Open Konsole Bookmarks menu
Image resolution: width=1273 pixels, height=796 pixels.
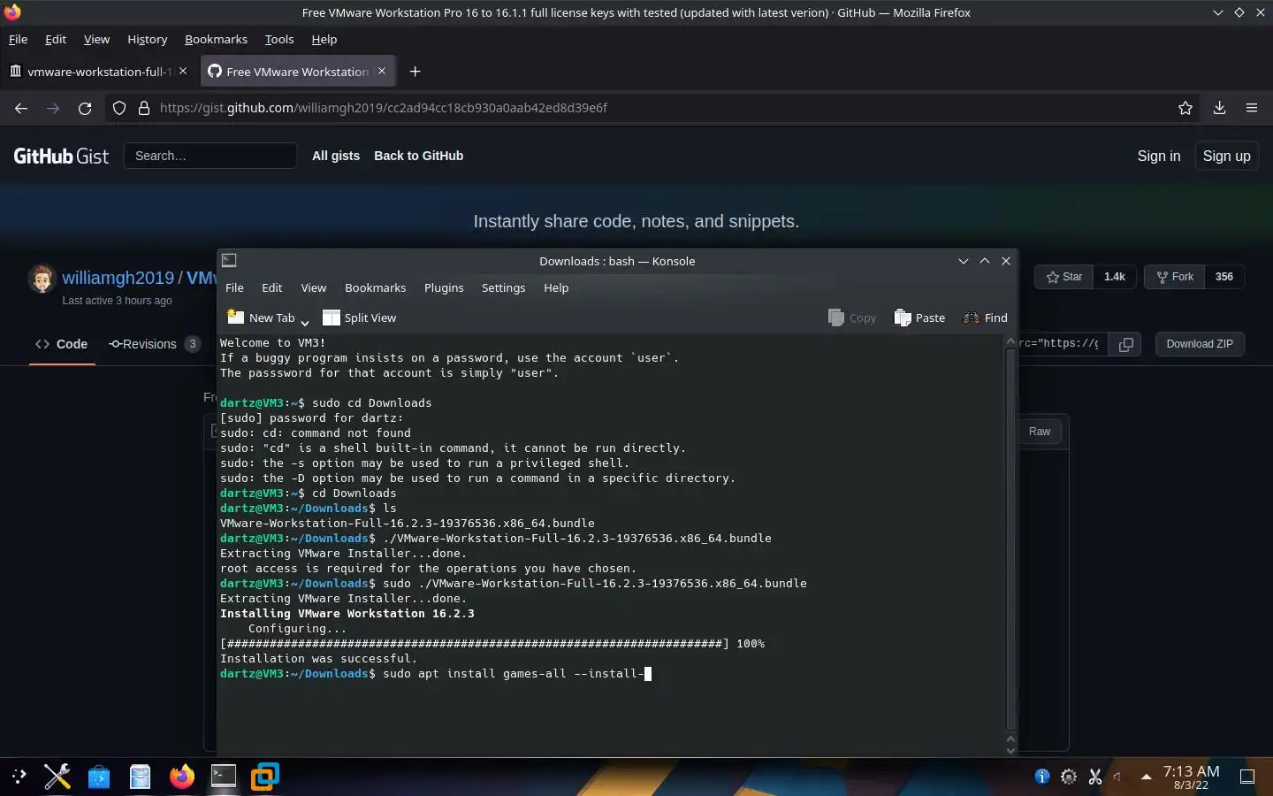(376, 288)
